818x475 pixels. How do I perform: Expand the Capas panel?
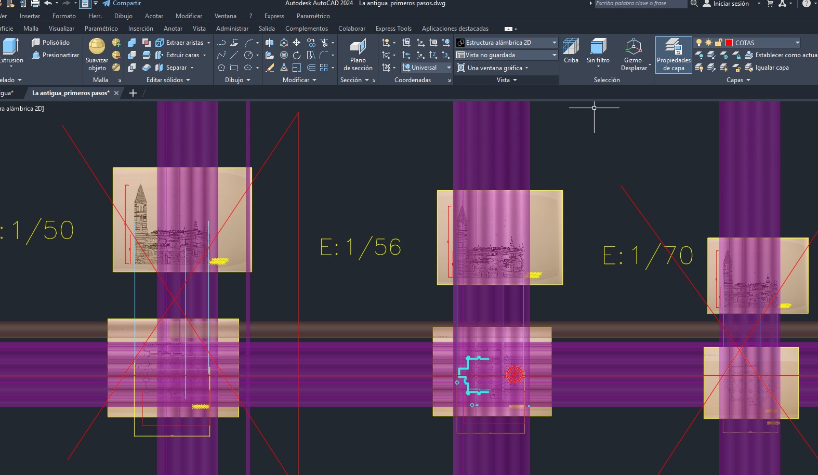coord(738,80)
